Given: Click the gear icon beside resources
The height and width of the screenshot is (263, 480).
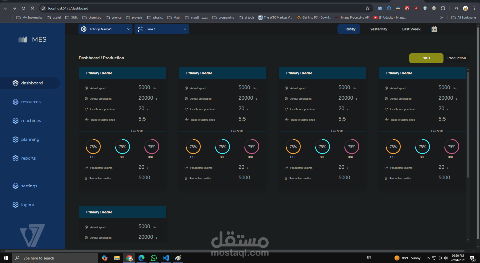Looking at the screenshot, I should (15, 102).
